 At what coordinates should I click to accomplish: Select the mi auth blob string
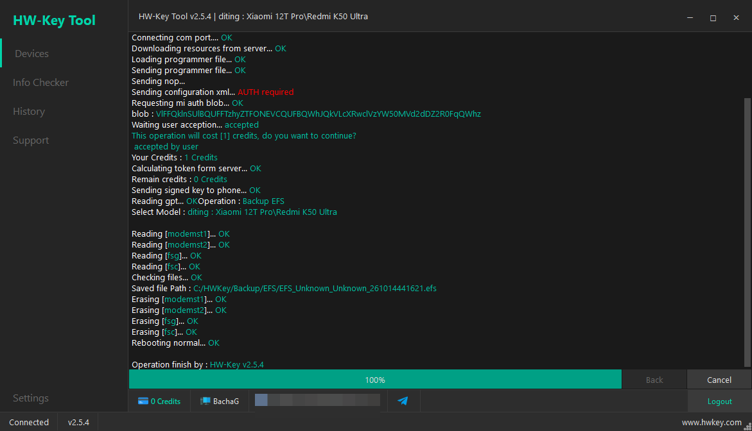(x=319, y=114)
